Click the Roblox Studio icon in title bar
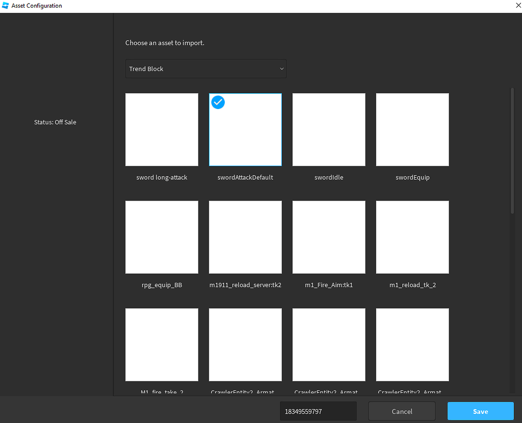Screen dimensions: 522x423 point(5,6)
